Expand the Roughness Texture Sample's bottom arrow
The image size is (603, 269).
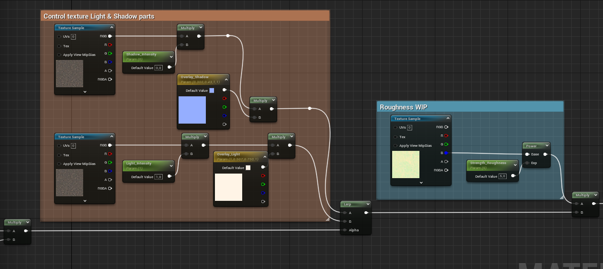[421, 182]
